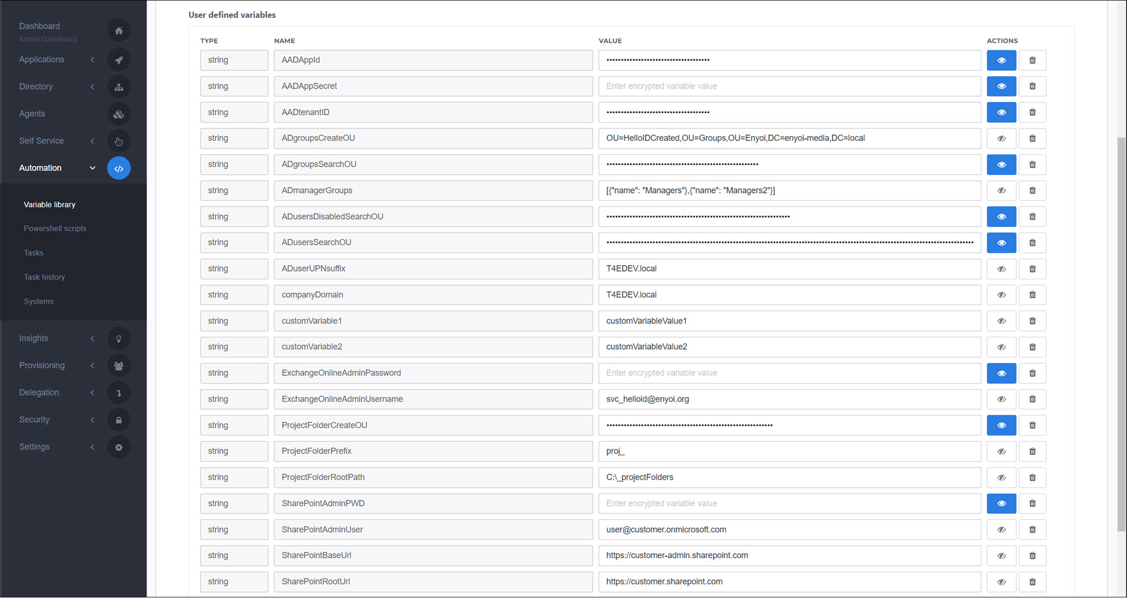Delete the customVariable1 variable

click(x=1032, y=321)
